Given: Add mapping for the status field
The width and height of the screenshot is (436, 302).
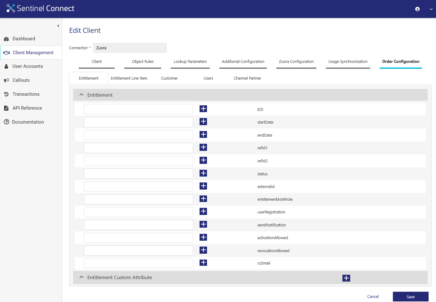Looking at the screenshot, I should click(203, 173).
